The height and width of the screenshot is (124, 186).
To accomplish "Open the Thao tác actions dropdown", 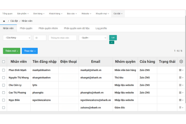I will 30,51.
